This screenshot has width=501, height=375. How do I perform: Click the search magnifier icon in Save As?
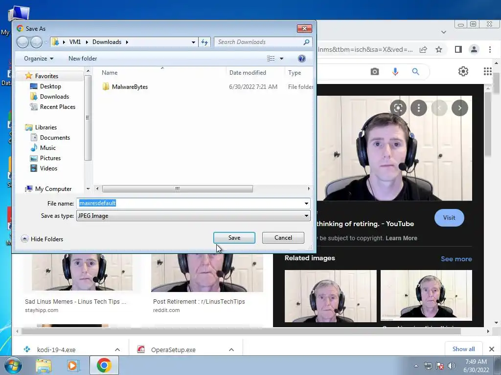pyautogui.click(x=306, y=42)
